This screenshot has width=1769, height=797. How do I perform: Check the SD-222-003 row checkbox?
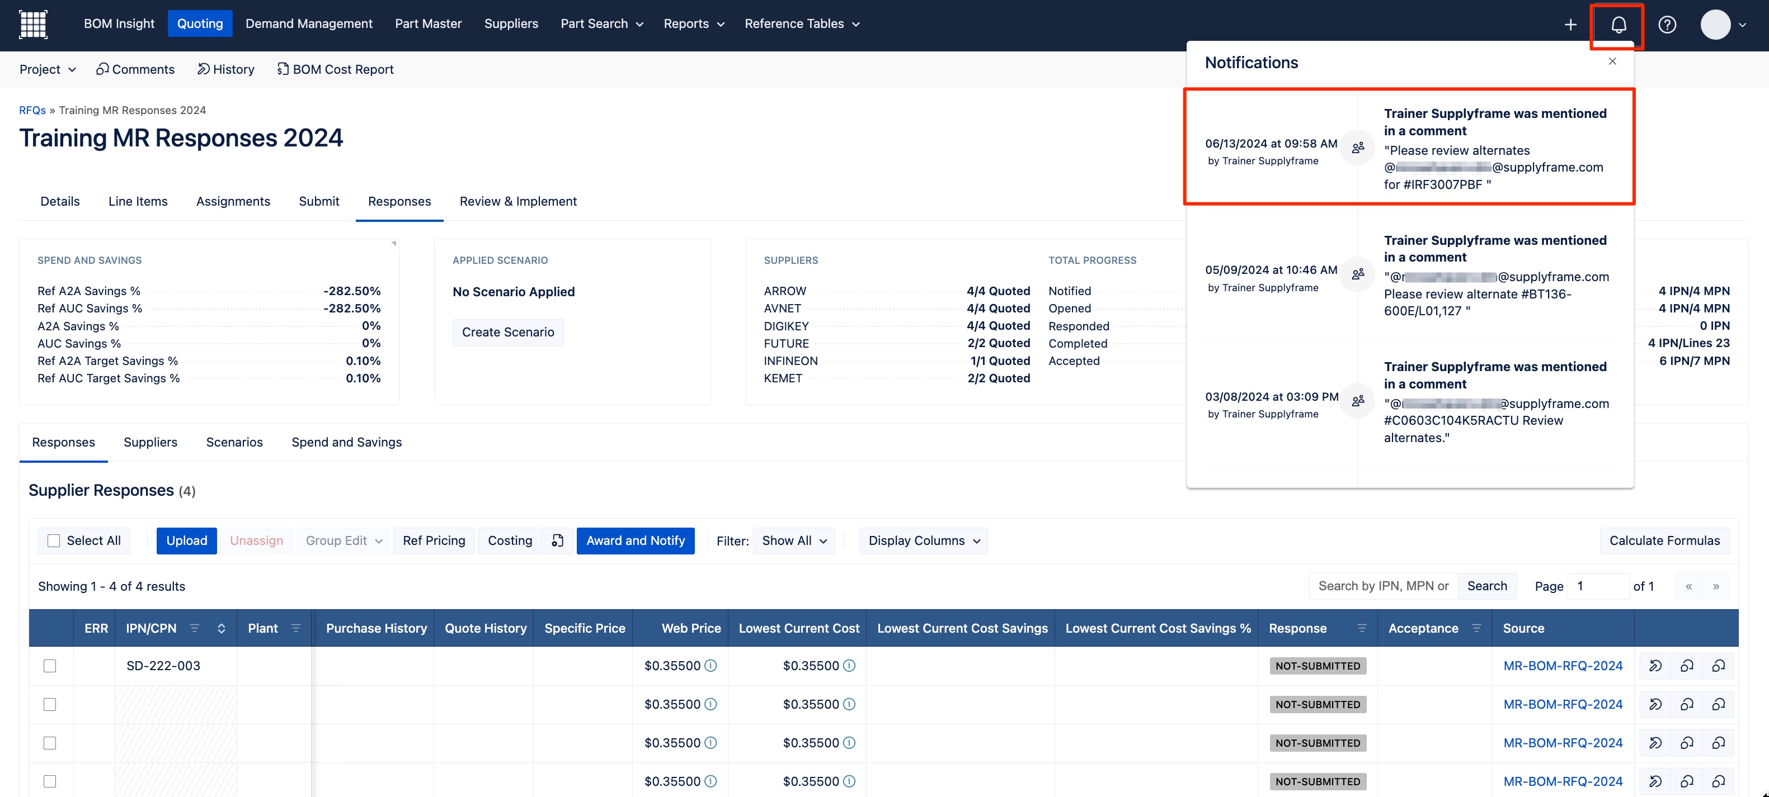point(49,666)
